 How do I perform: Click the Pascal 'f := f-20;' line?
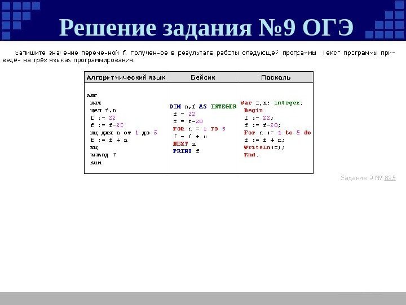[x=262, y=125]
